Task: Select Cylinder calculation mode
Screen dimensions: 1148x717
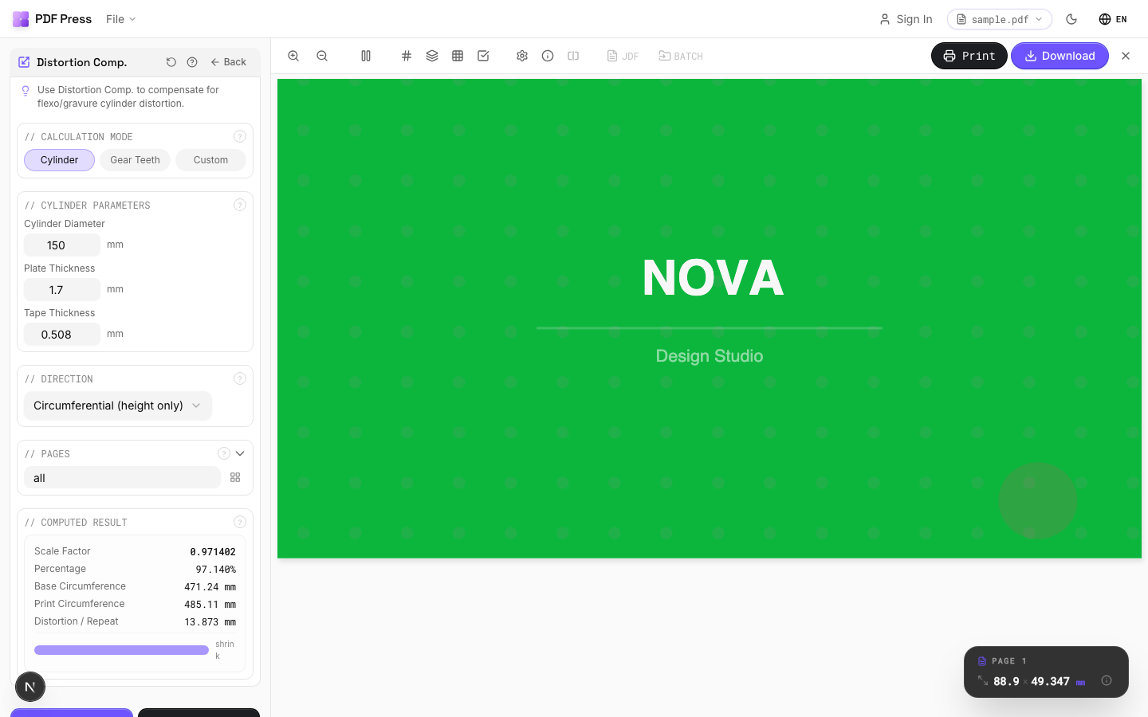Action: 59,160
